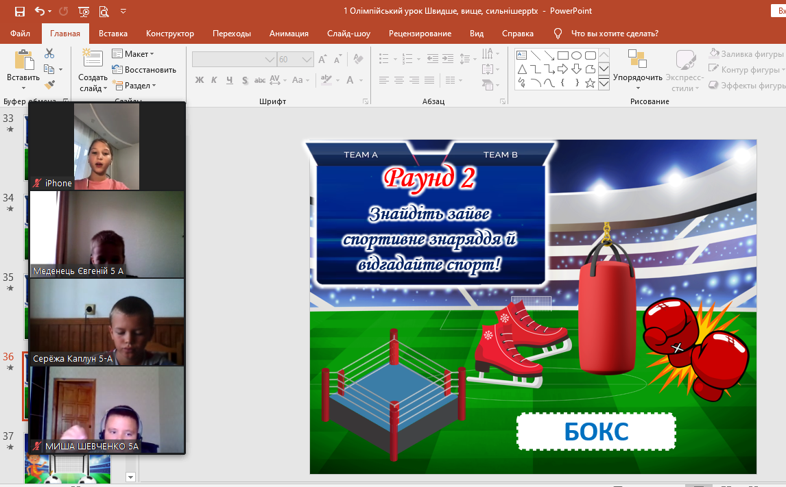Click the Paste clipboard icon

(23, 60)
